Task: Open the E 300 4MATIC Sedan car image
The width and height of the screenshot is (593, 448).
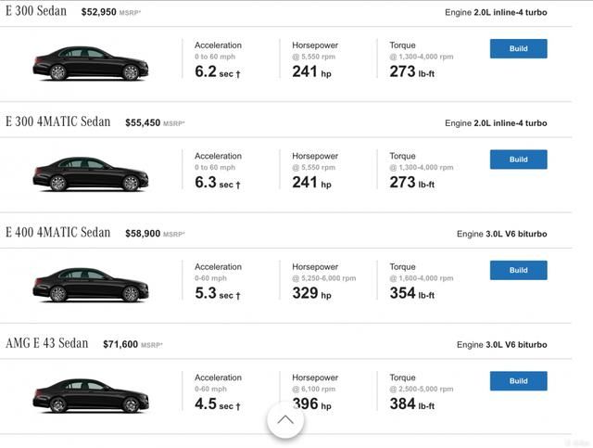Action: (x=91, y=174)
